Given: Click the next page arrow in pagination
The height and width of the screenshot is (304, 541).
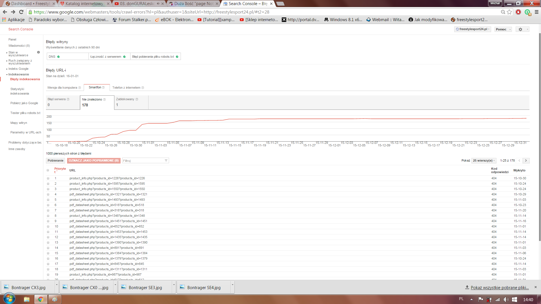Looking at the screenshot, I should (526, 160).
